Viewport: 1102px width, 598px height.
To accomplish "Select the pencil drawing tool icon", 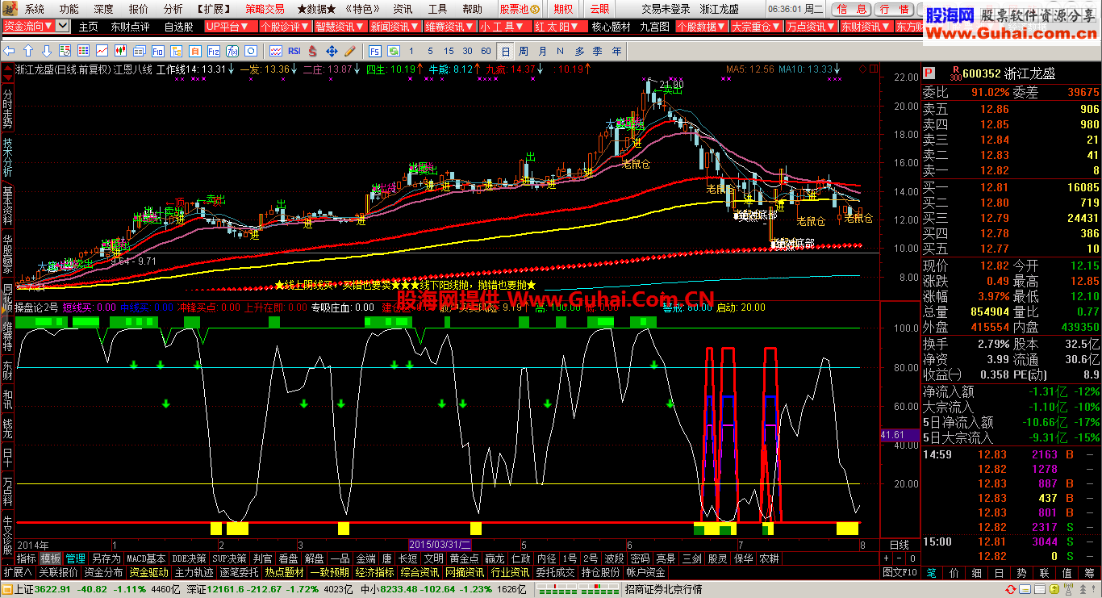I will [x=350, y=51].
